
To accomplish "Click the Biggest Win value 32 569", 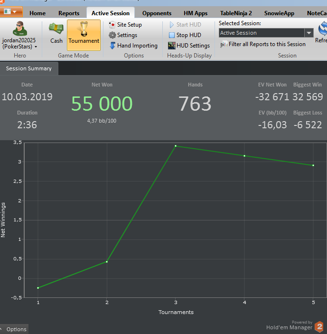I will (x=308, y=97).
